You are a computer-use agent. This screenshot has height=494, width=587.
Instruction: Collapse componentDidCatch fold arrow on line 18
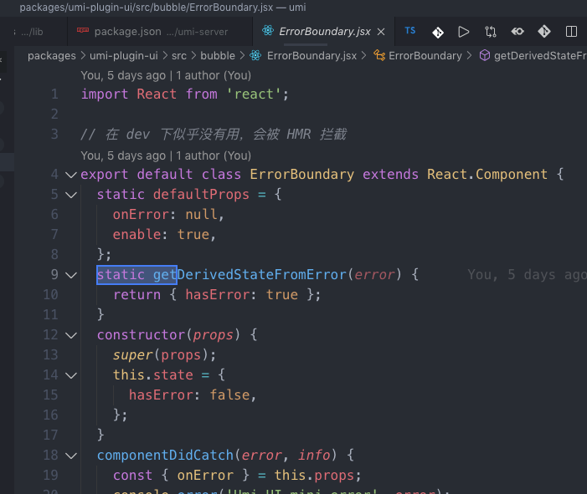pos(71,456)
